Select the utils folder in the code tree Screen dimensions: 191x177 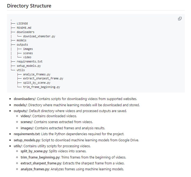21,70
